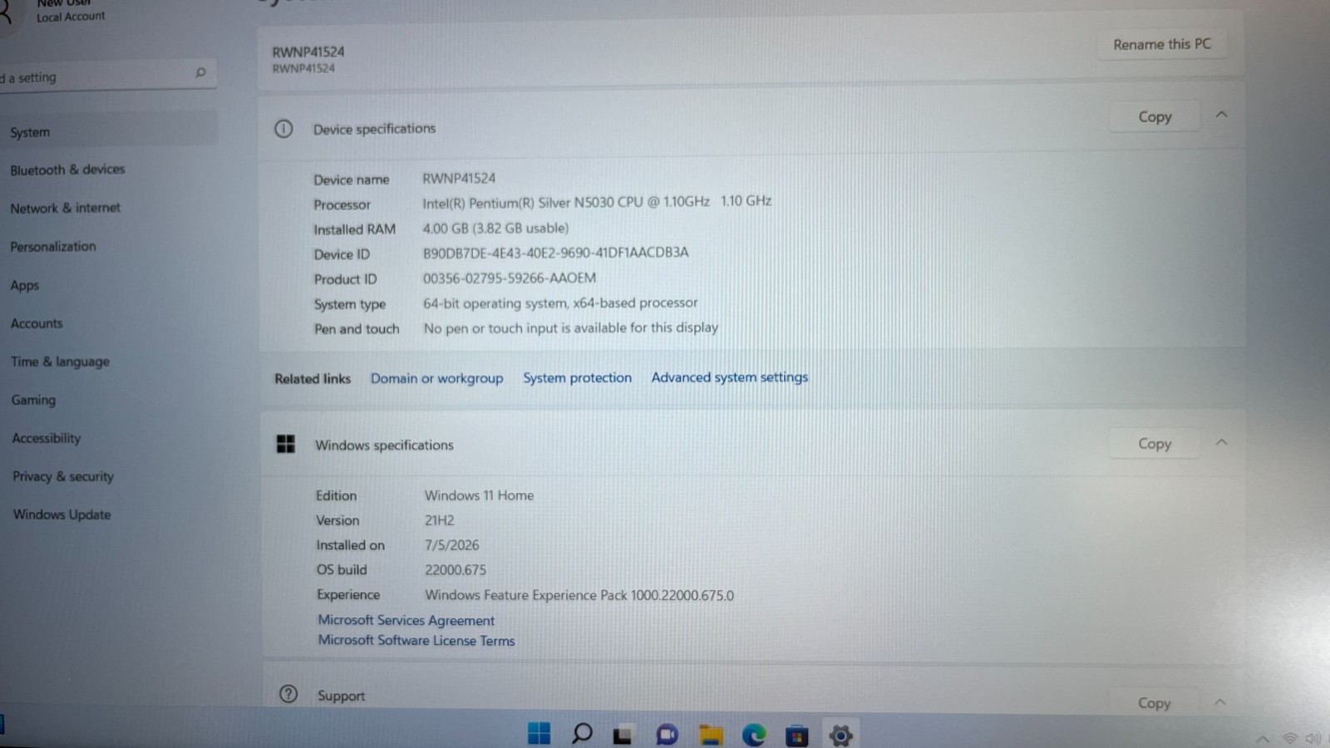This screenshot has height=748, width=1330.
Task: Select the OS build value 22000.675
Action: 456,570
